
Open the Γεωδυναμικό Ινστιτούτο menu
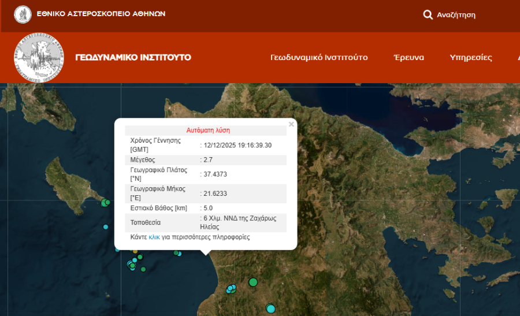319,57
